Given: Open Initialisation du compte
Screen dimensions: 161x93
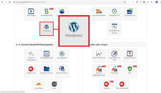Looking at the screenshot, I should 114,29.
